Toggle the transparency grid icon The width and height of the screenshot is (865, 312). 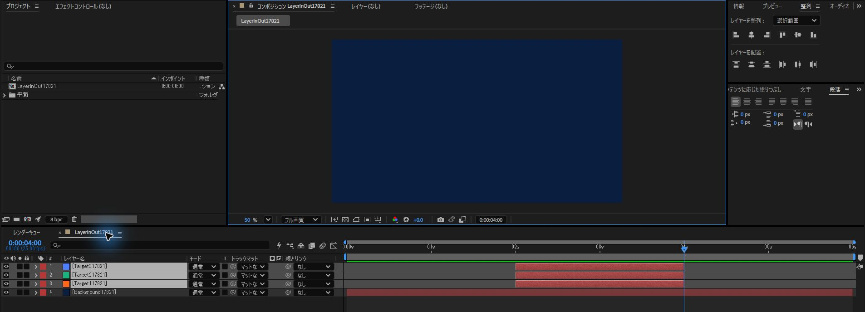[345, 220]
